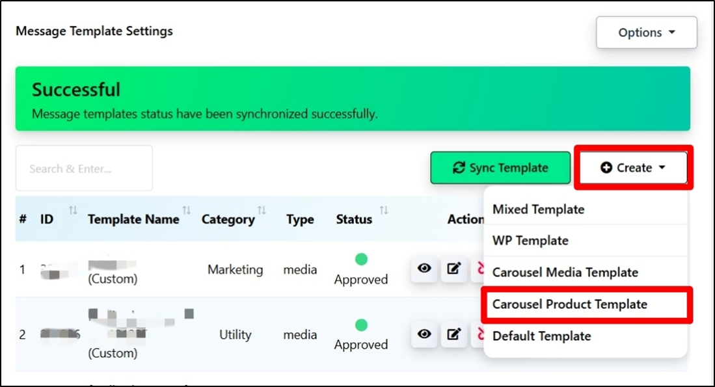Select Carousel Media Template option

(x=565, y=273)
